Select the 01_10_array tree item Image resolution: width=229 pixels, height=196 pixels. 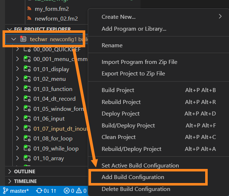point(48,158)
